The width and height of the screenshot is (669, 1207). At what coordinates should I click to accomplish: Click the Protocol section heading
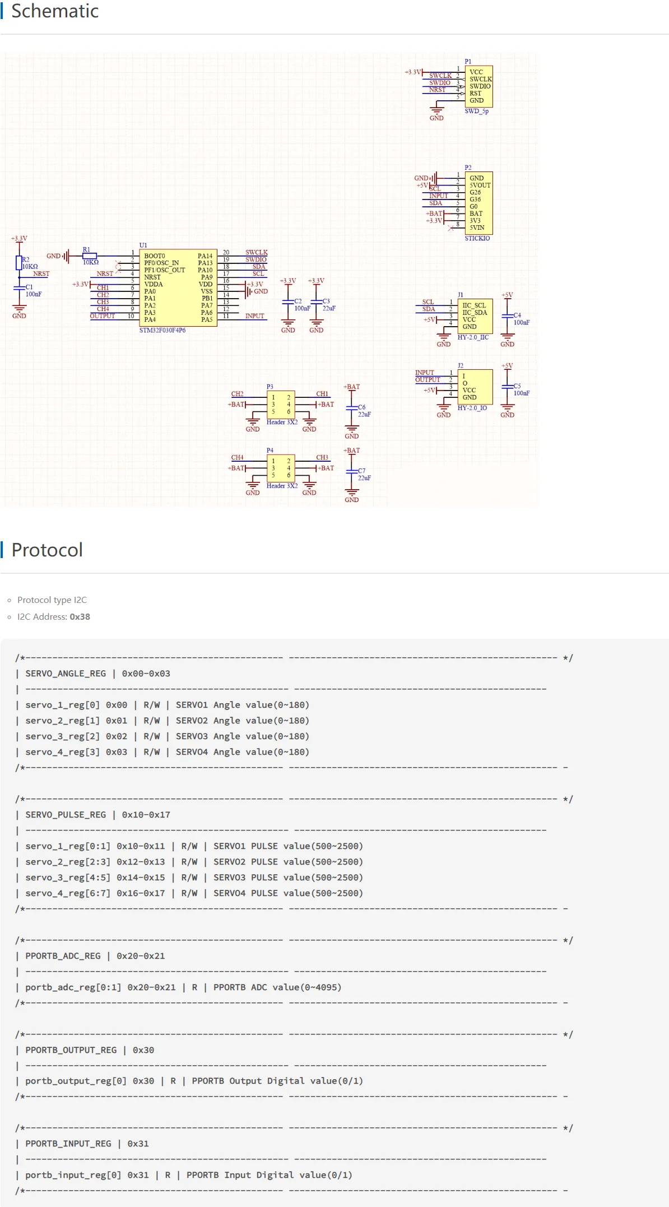(x=47, y=550)
